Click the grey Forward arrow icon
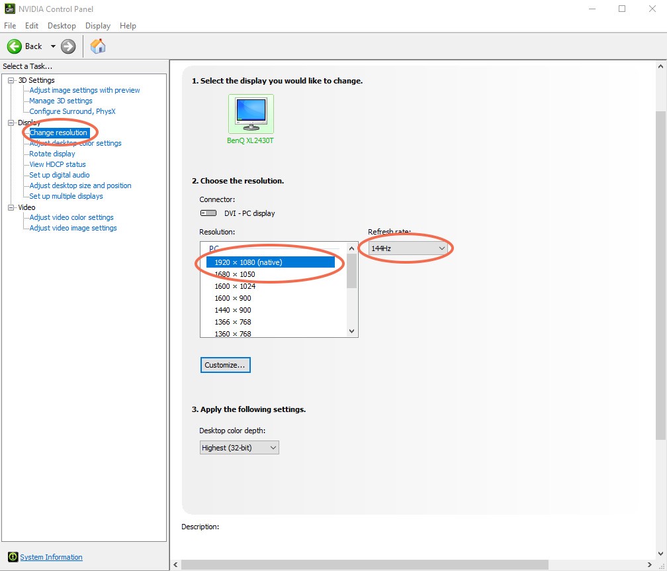Screen dimensions: 667x571 point(68,46)
